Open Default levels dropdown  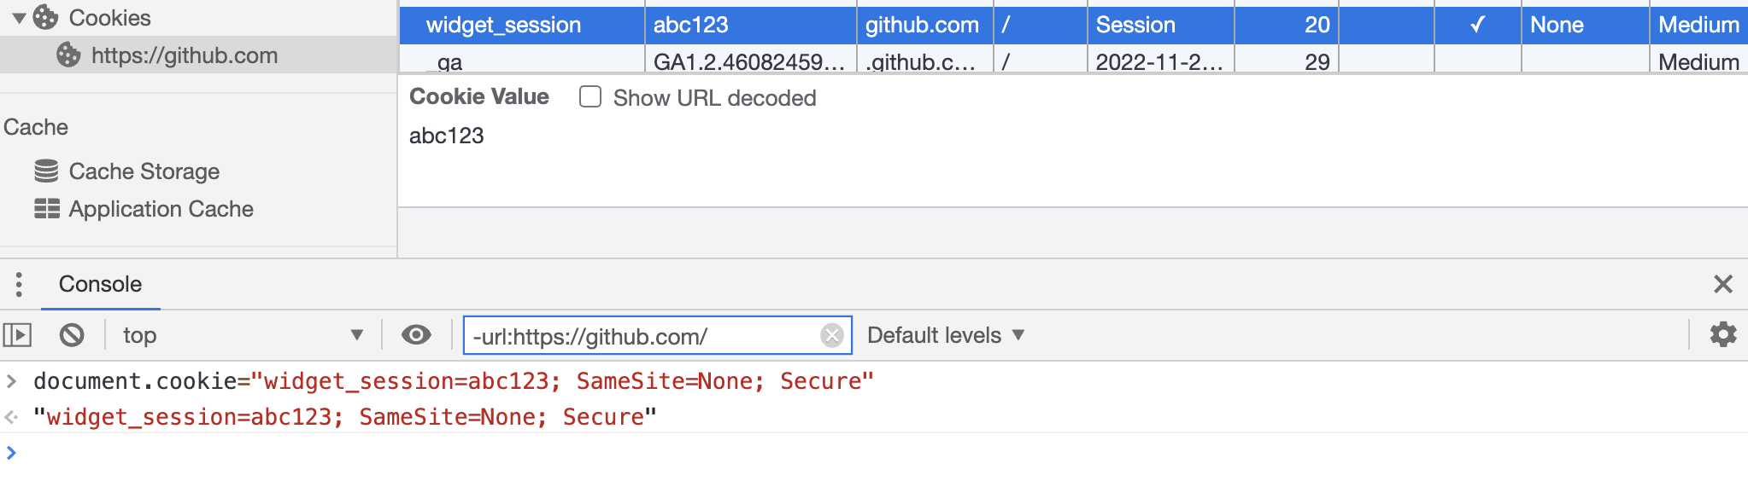[946, 335]
